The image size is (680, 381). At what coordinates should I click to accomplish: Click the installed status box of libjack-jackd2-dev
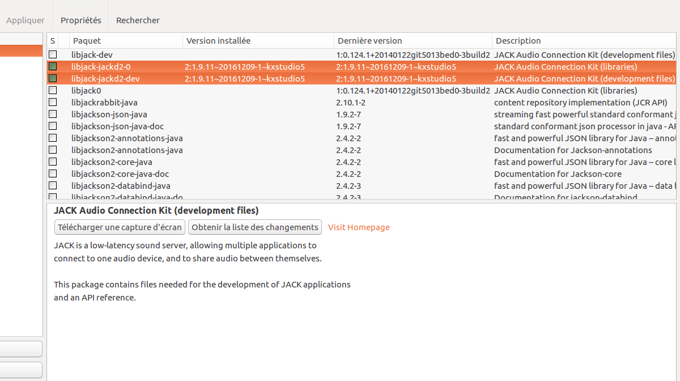53,79
